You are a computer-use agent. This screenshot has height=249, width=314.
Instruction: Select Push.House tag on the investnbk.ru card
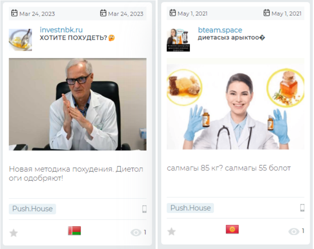click(33, 209)
